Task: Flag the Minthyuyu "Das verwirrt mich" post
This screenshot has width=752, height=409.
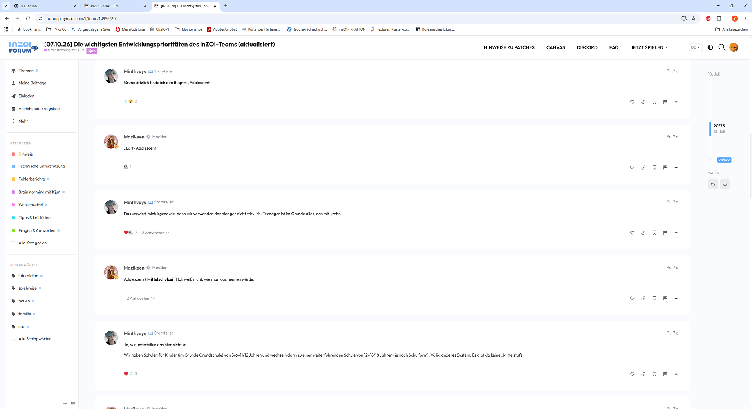Action: click(665, 233)
